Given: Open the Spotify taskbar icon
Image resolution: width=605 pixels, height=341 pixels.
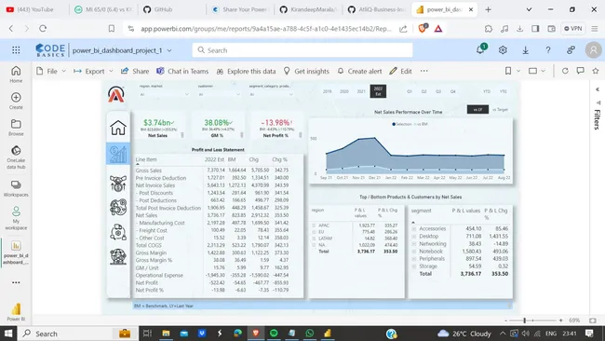Looking at the screenshot, I should coord(274,333).
